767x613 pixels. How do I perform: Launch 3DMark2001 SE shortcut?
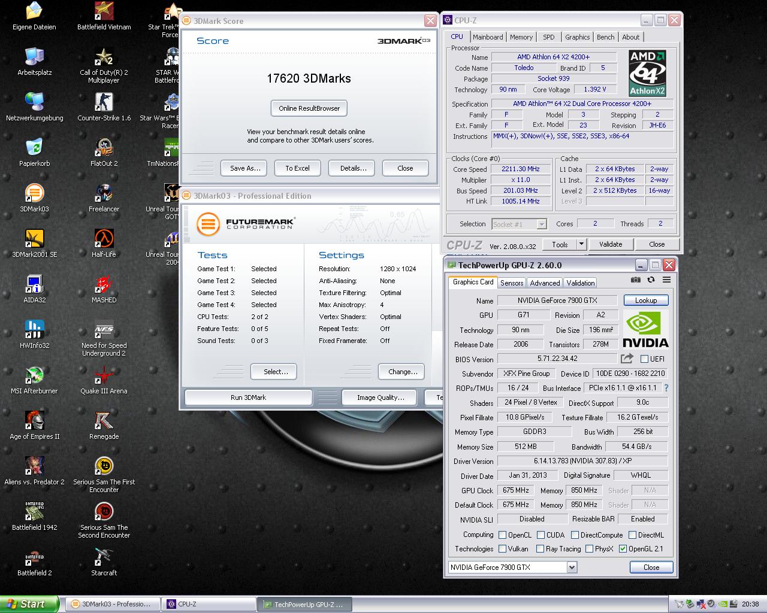coord(35,244)
